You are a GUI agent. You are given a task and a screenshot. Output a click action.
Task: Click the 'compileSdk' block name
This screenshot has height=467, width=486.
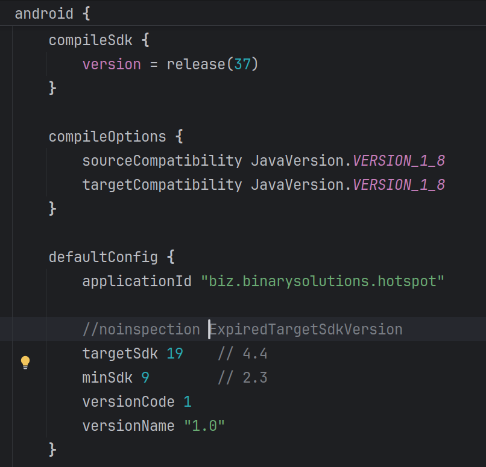point(90,40)
